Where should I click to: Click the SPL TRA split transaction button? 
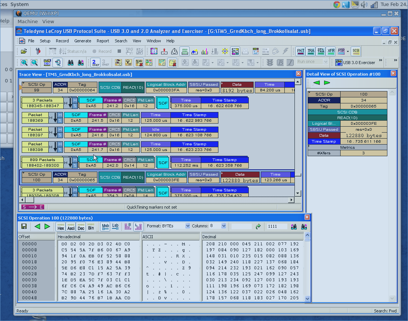click(x=321, y=51)
